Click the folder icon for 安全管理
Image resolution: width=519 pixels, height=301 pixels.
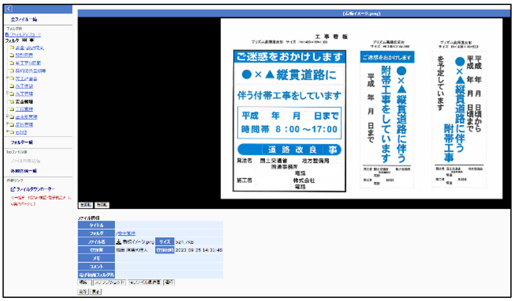click(12, 101)
